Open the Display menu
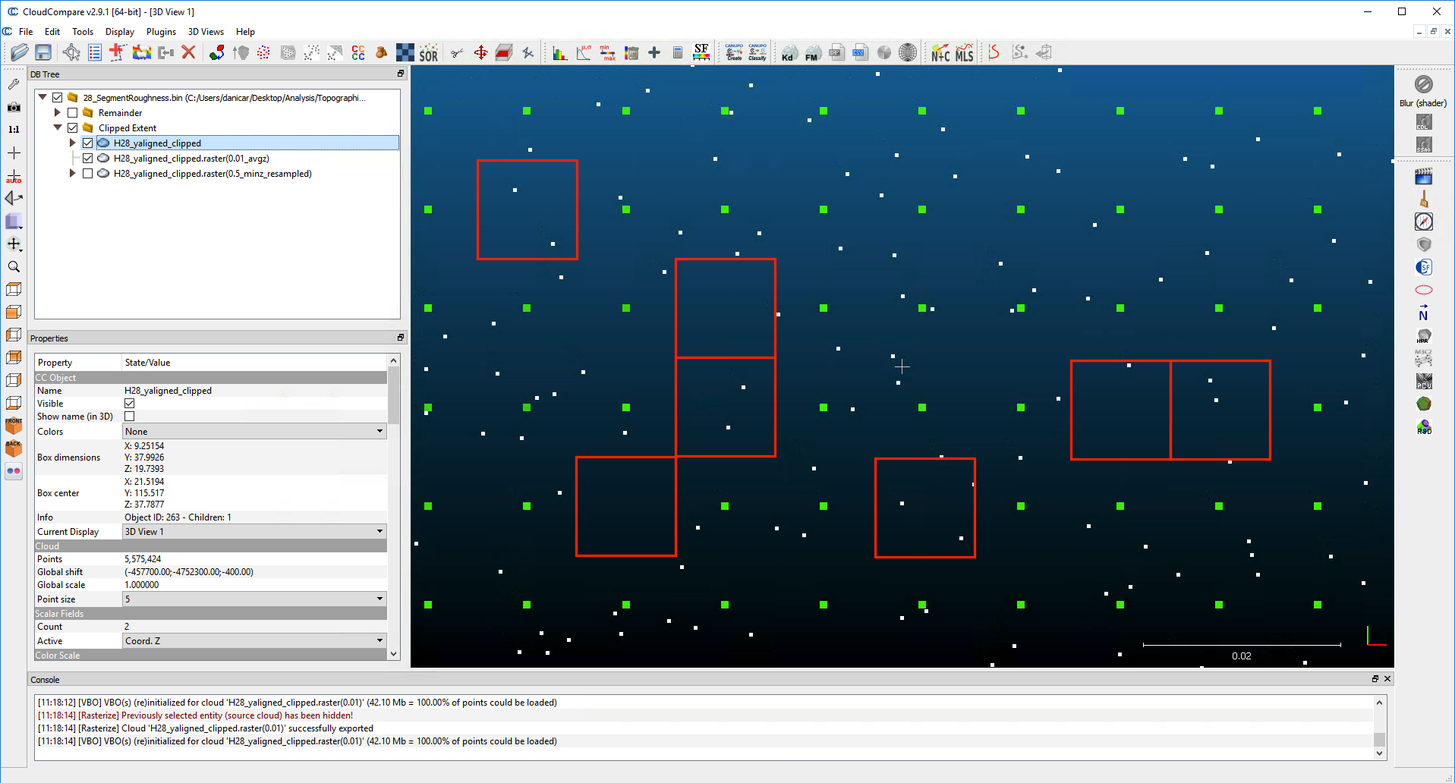Viewport: 1455px width, 783px height. [x=119, y=32]
